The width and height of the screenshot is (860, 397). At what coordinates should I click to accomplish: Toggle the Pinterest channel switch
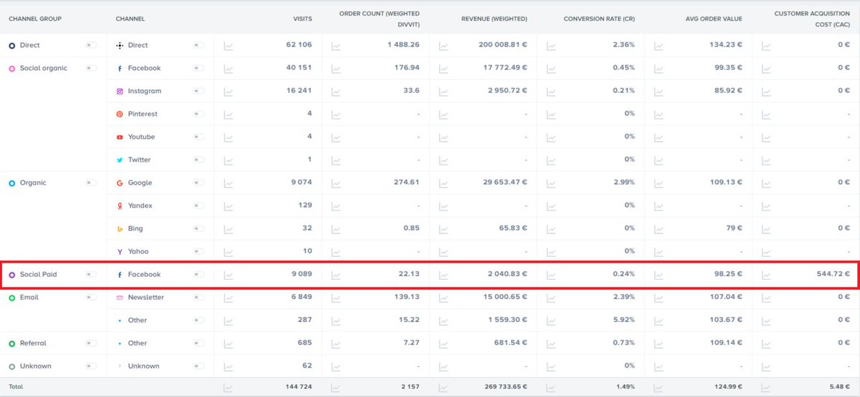click(199, 114)
